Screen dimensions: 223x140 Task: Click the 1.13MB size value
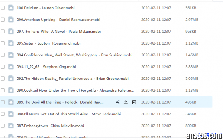(192, 90)
